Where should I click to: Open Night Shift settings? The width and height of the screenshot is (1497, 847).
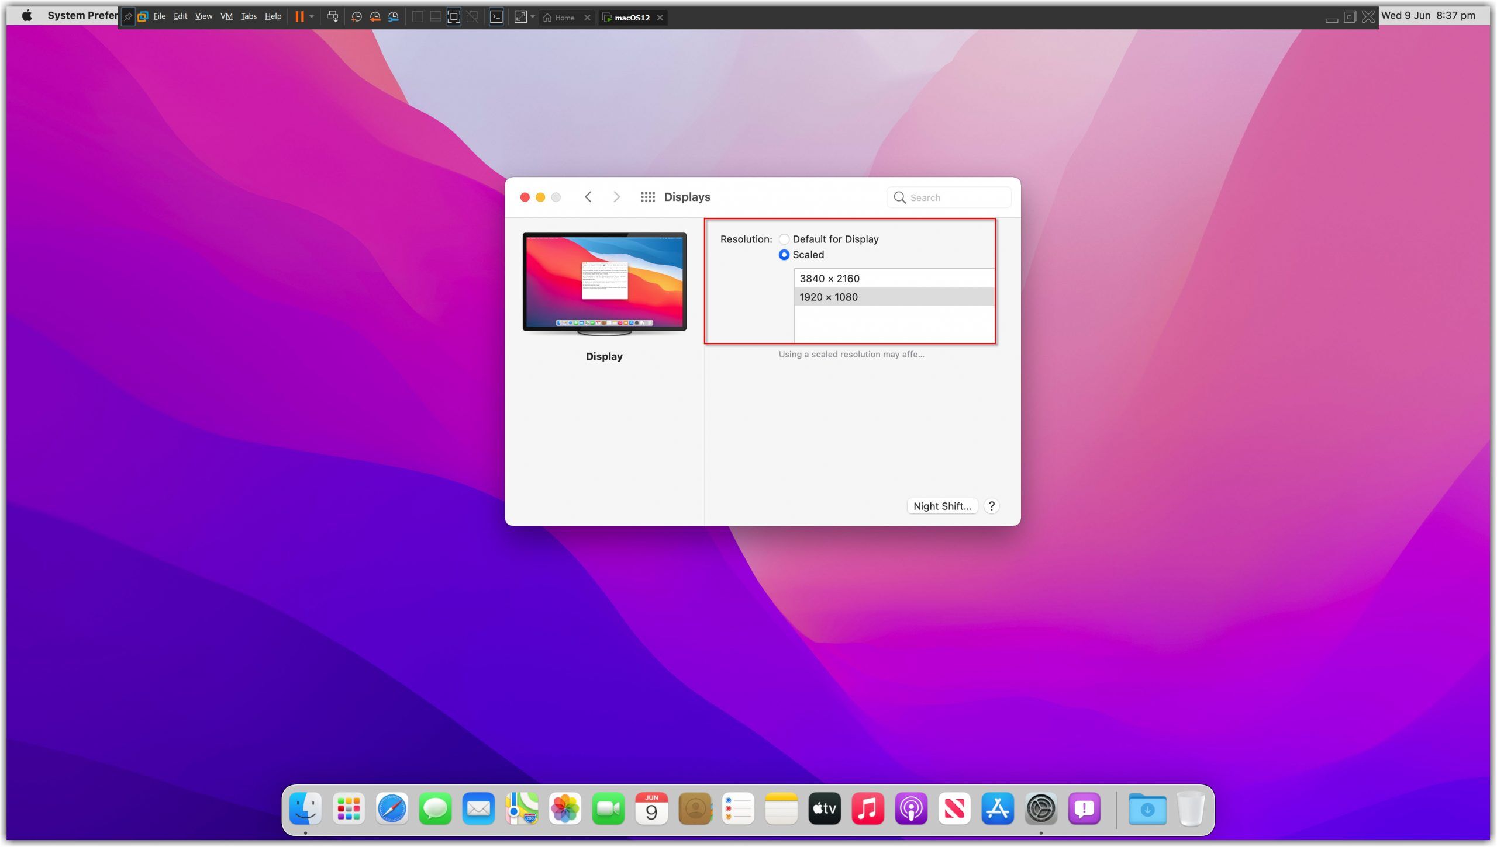pos(941,506)
